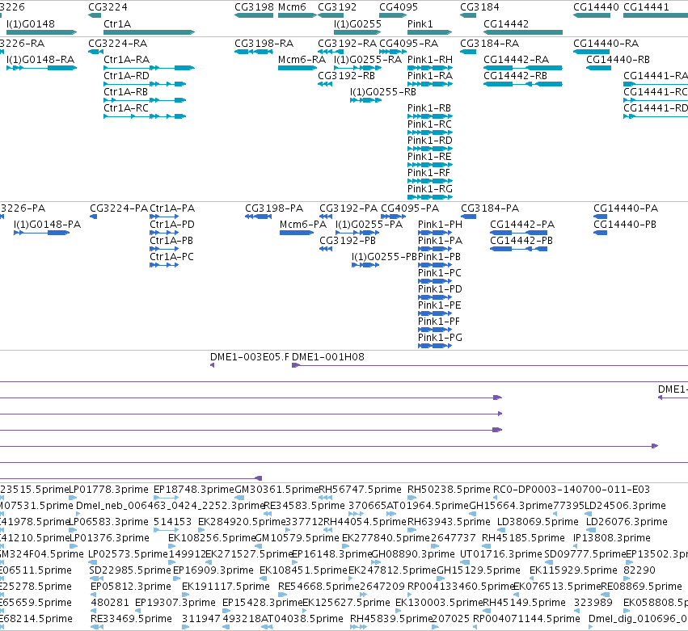
Task: Click the CG14442 gene label
Action: 506,24
